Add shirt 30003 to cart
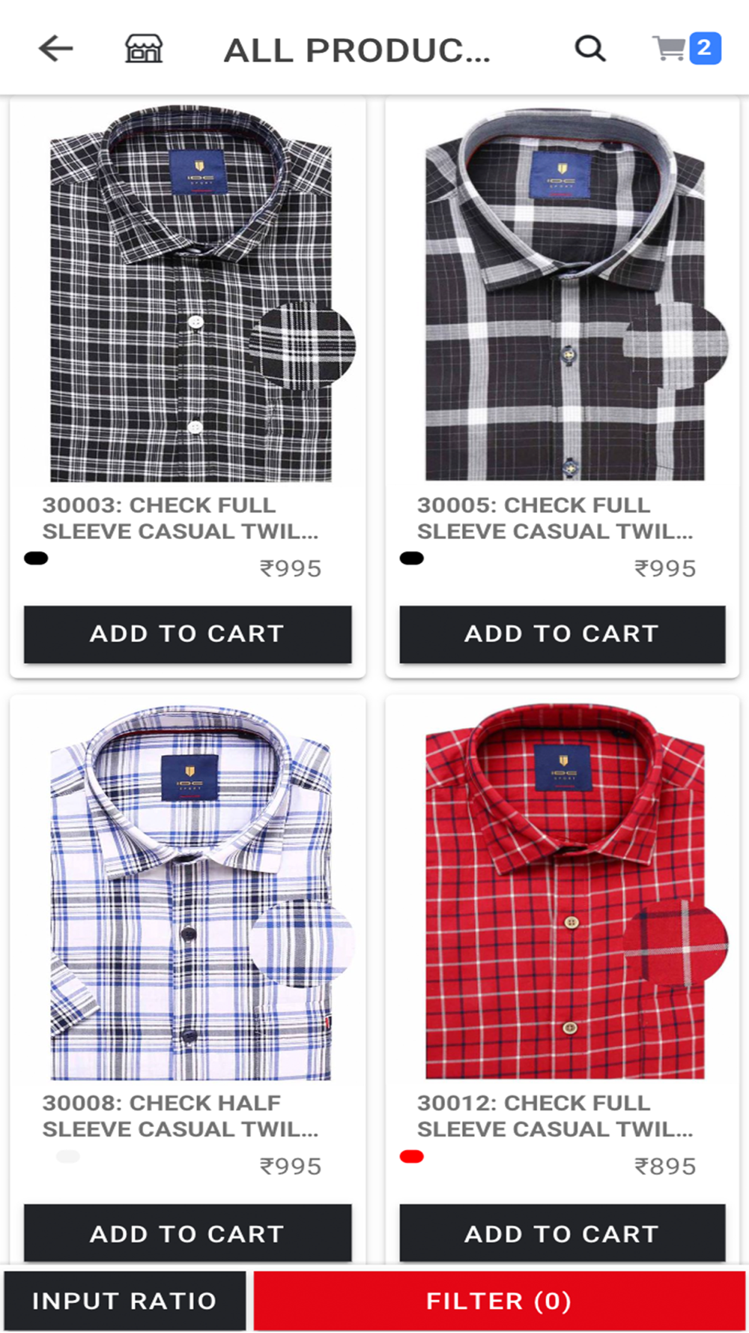 pos(188,634)
